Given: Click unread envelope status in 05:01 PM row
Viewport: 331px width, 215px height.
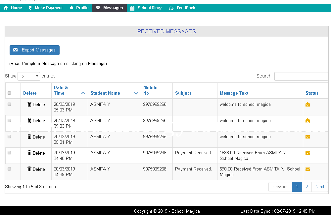Looking at the screenshot, I should pyautogui.click(x=307, y=137).
